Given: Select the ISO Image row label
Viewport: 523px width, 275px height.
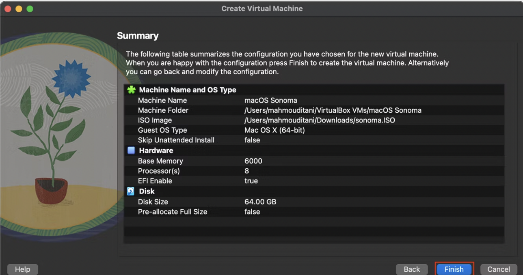Looking at the screenshot, I should (x=155, y=120).
